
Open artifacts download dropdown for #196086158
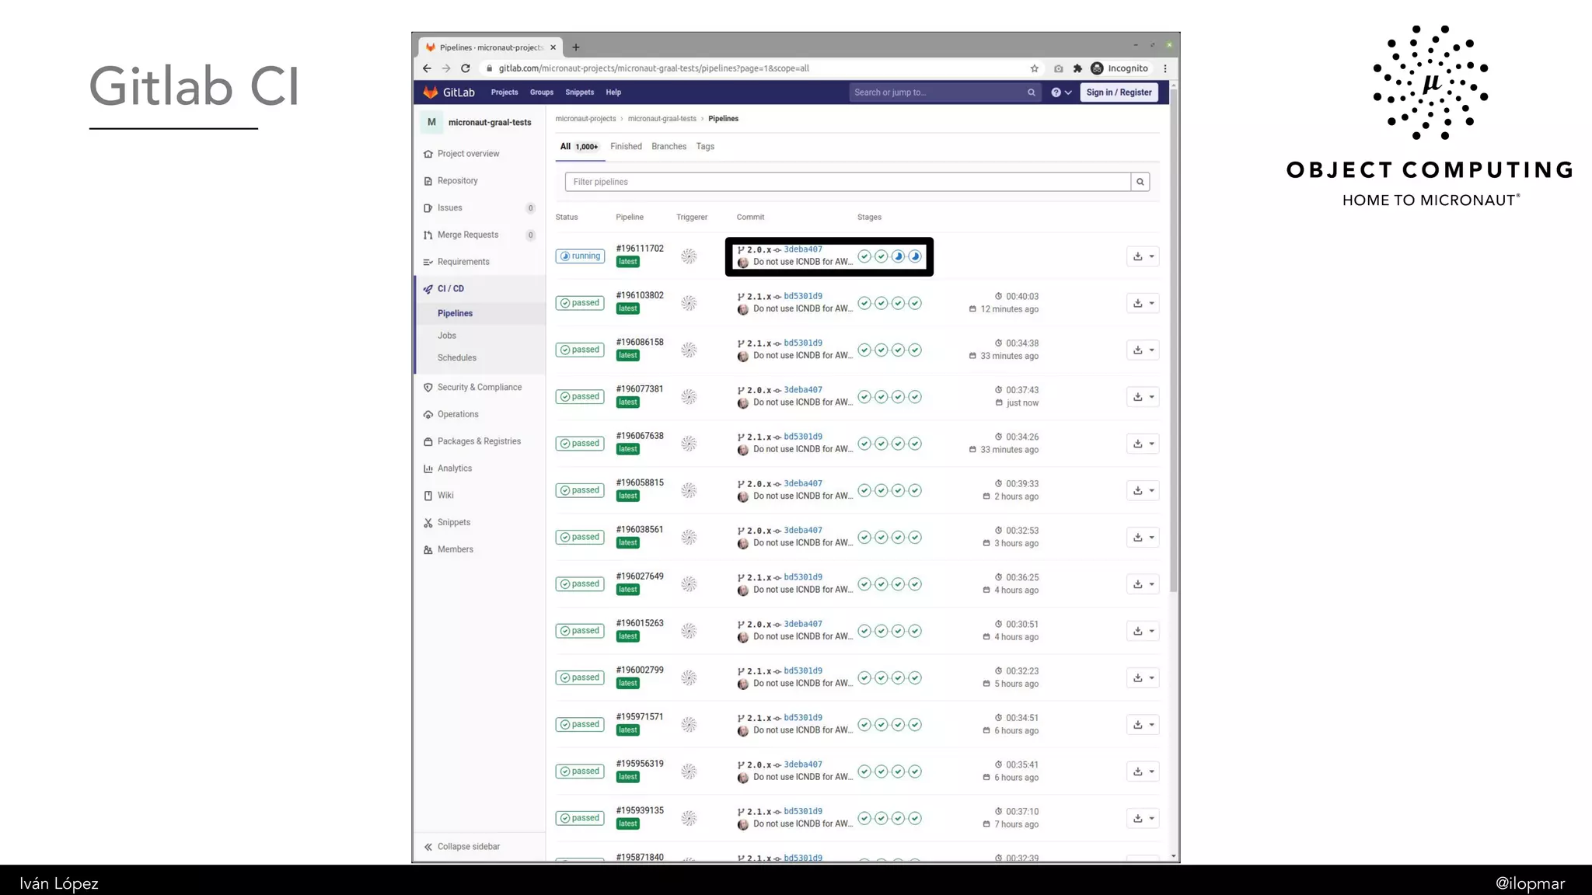coord(1143,350)
